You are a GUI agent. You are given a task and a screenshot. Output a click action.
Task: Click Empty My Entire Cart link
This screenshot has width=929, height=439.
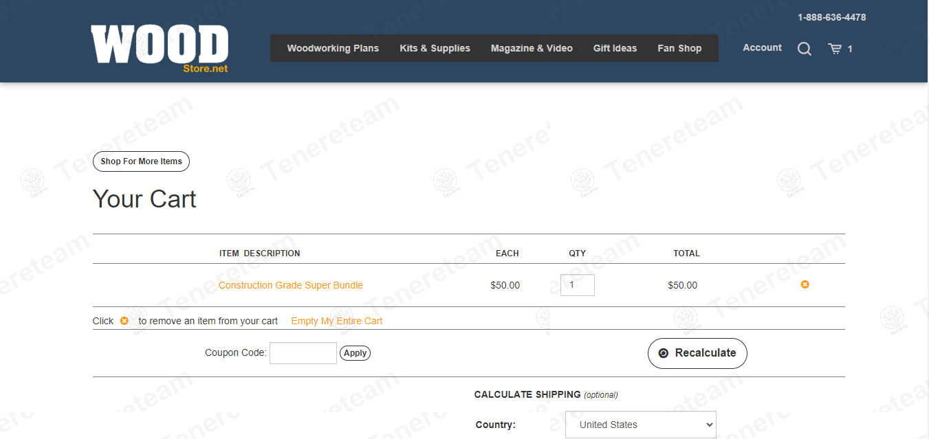tap(336, 321)
